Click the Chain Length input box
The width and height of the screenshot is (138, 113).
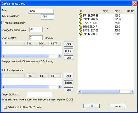coord(36,38)
